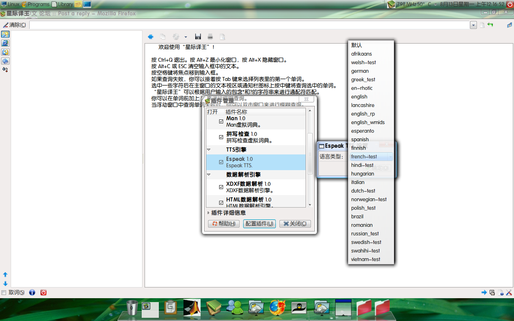Open the two-people messenger dock icon
This screenshot has width=514, height=321.
click(235, 307)
